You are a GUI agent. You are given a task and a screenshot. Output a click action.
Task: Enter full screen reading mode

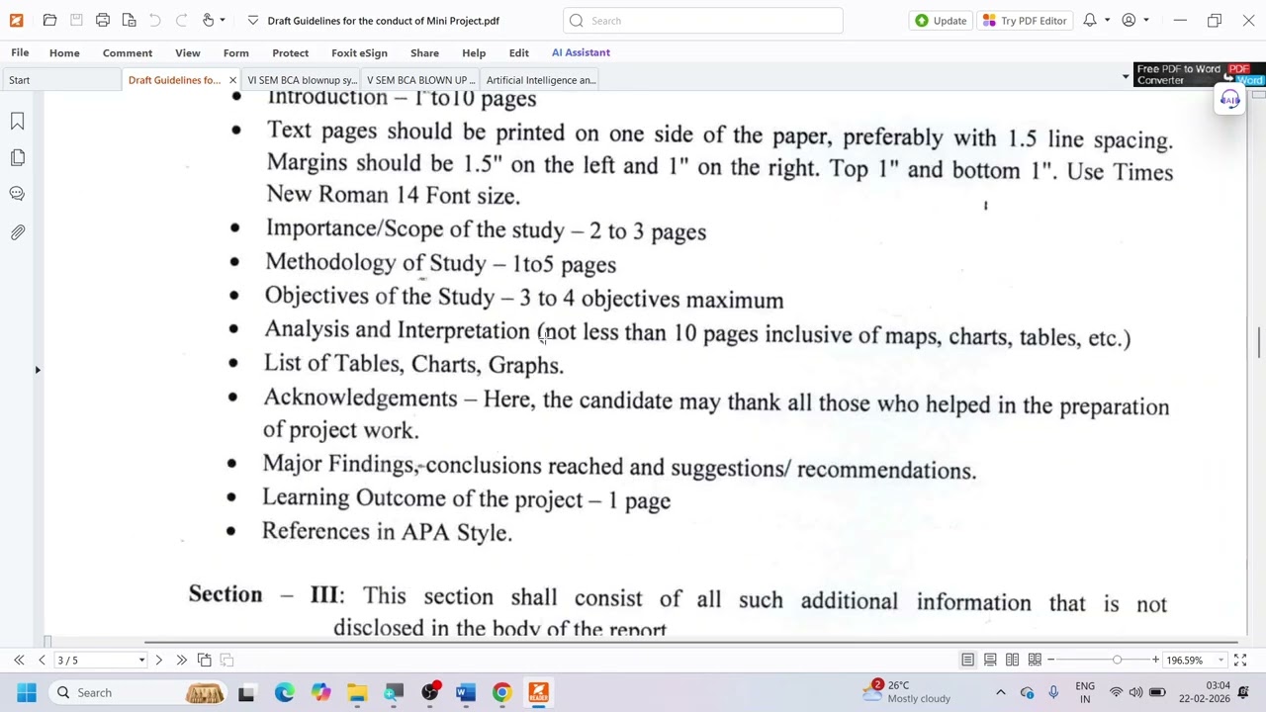pyautogui.click(x=1240, y=660)
